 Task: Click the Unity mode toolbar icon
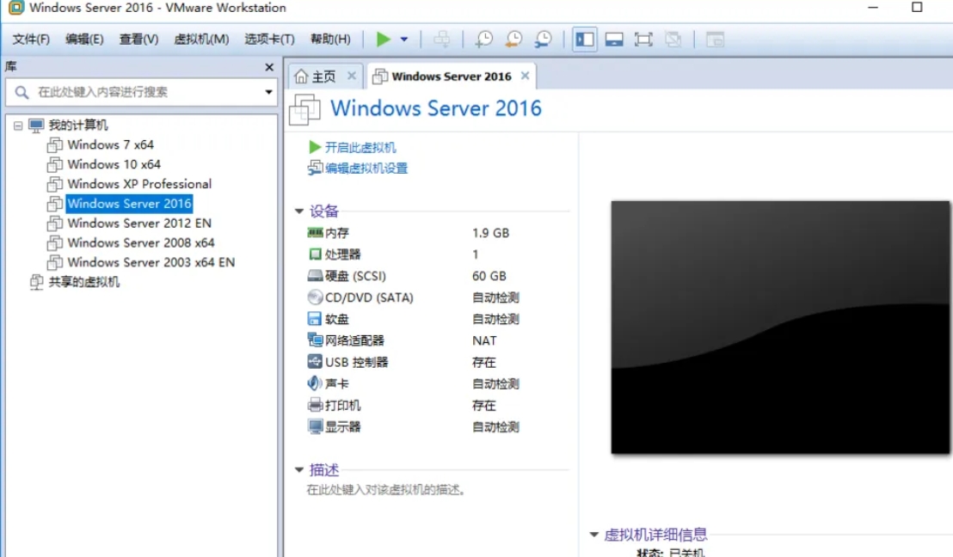673,40
